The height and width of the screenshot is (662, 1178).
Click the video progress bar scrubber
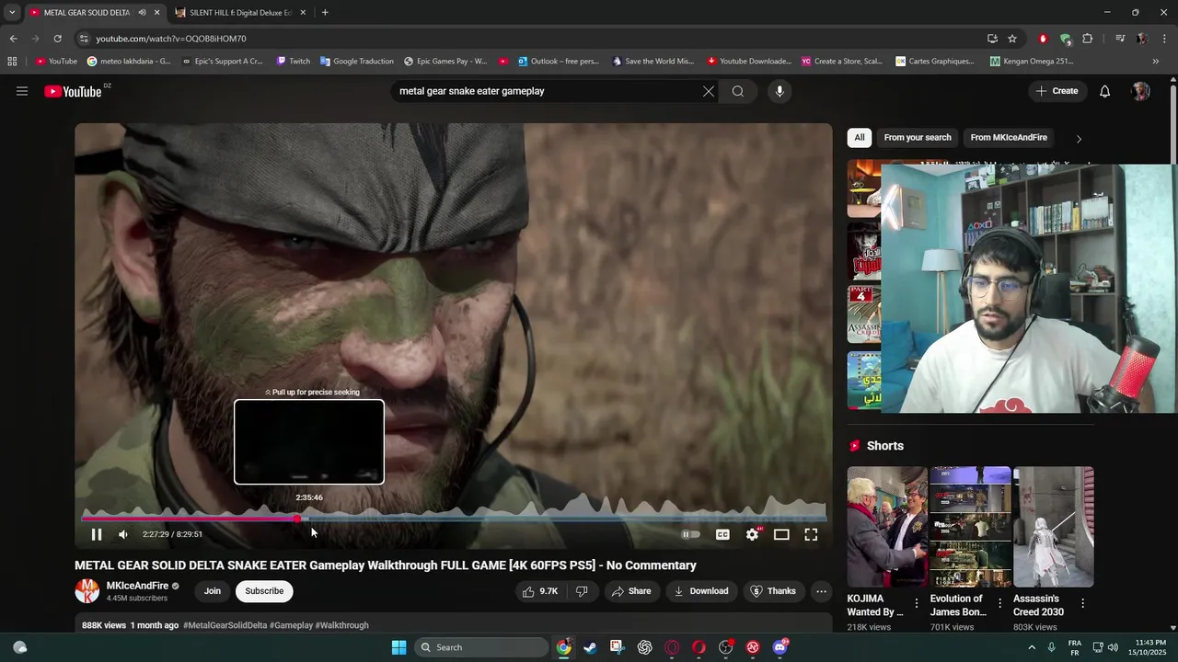click(x=297, y=519)
